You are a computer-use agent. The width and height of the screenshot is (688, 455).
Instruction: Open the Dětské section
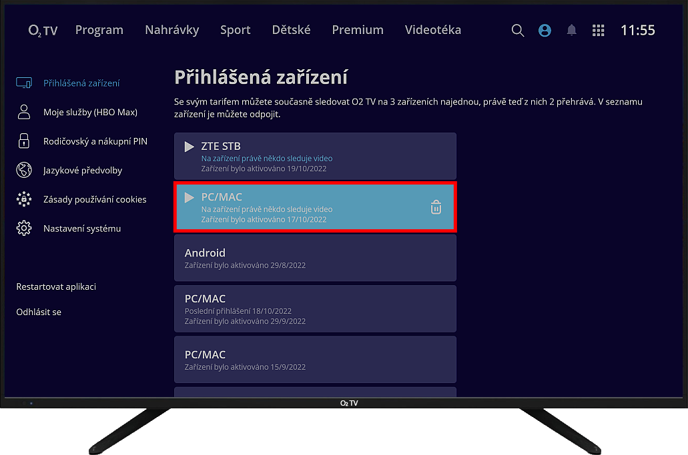(x=291, y=30)
